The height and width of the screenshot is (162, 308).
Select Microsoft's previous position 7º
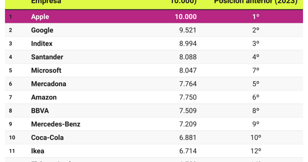[256, 70]
